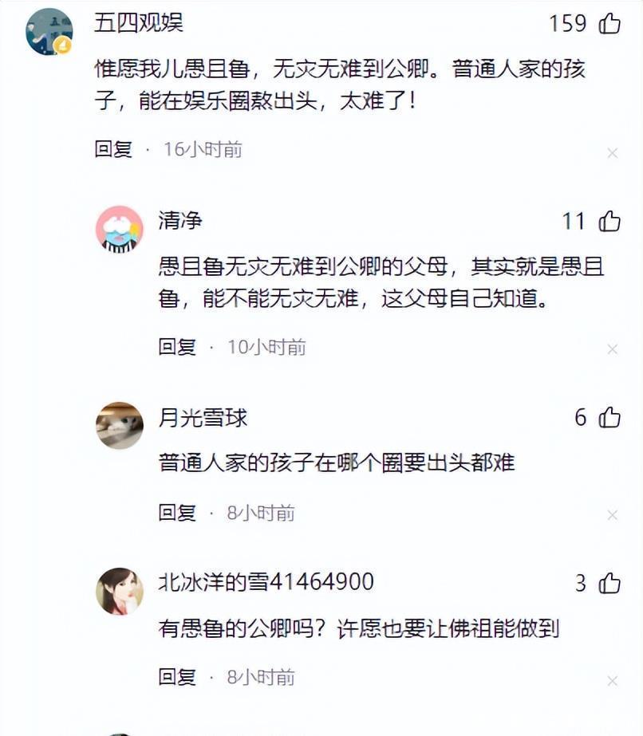
Task: Open username 北冰洋的雪41464900 profile link
Action: pyautogui.click(x=266, y=582)
